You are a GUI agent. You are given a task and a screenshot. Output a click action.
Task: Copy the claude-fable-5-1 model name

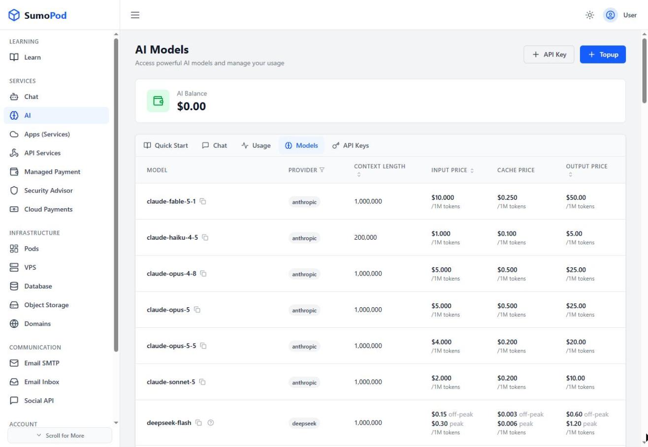(x=203, y=201)
